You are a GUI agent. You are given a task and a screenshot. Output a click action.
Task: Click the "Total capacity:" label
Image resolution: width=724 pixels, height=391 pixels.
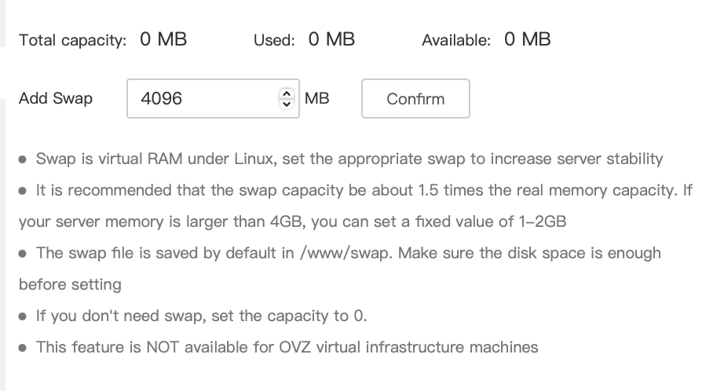[72, 40]
